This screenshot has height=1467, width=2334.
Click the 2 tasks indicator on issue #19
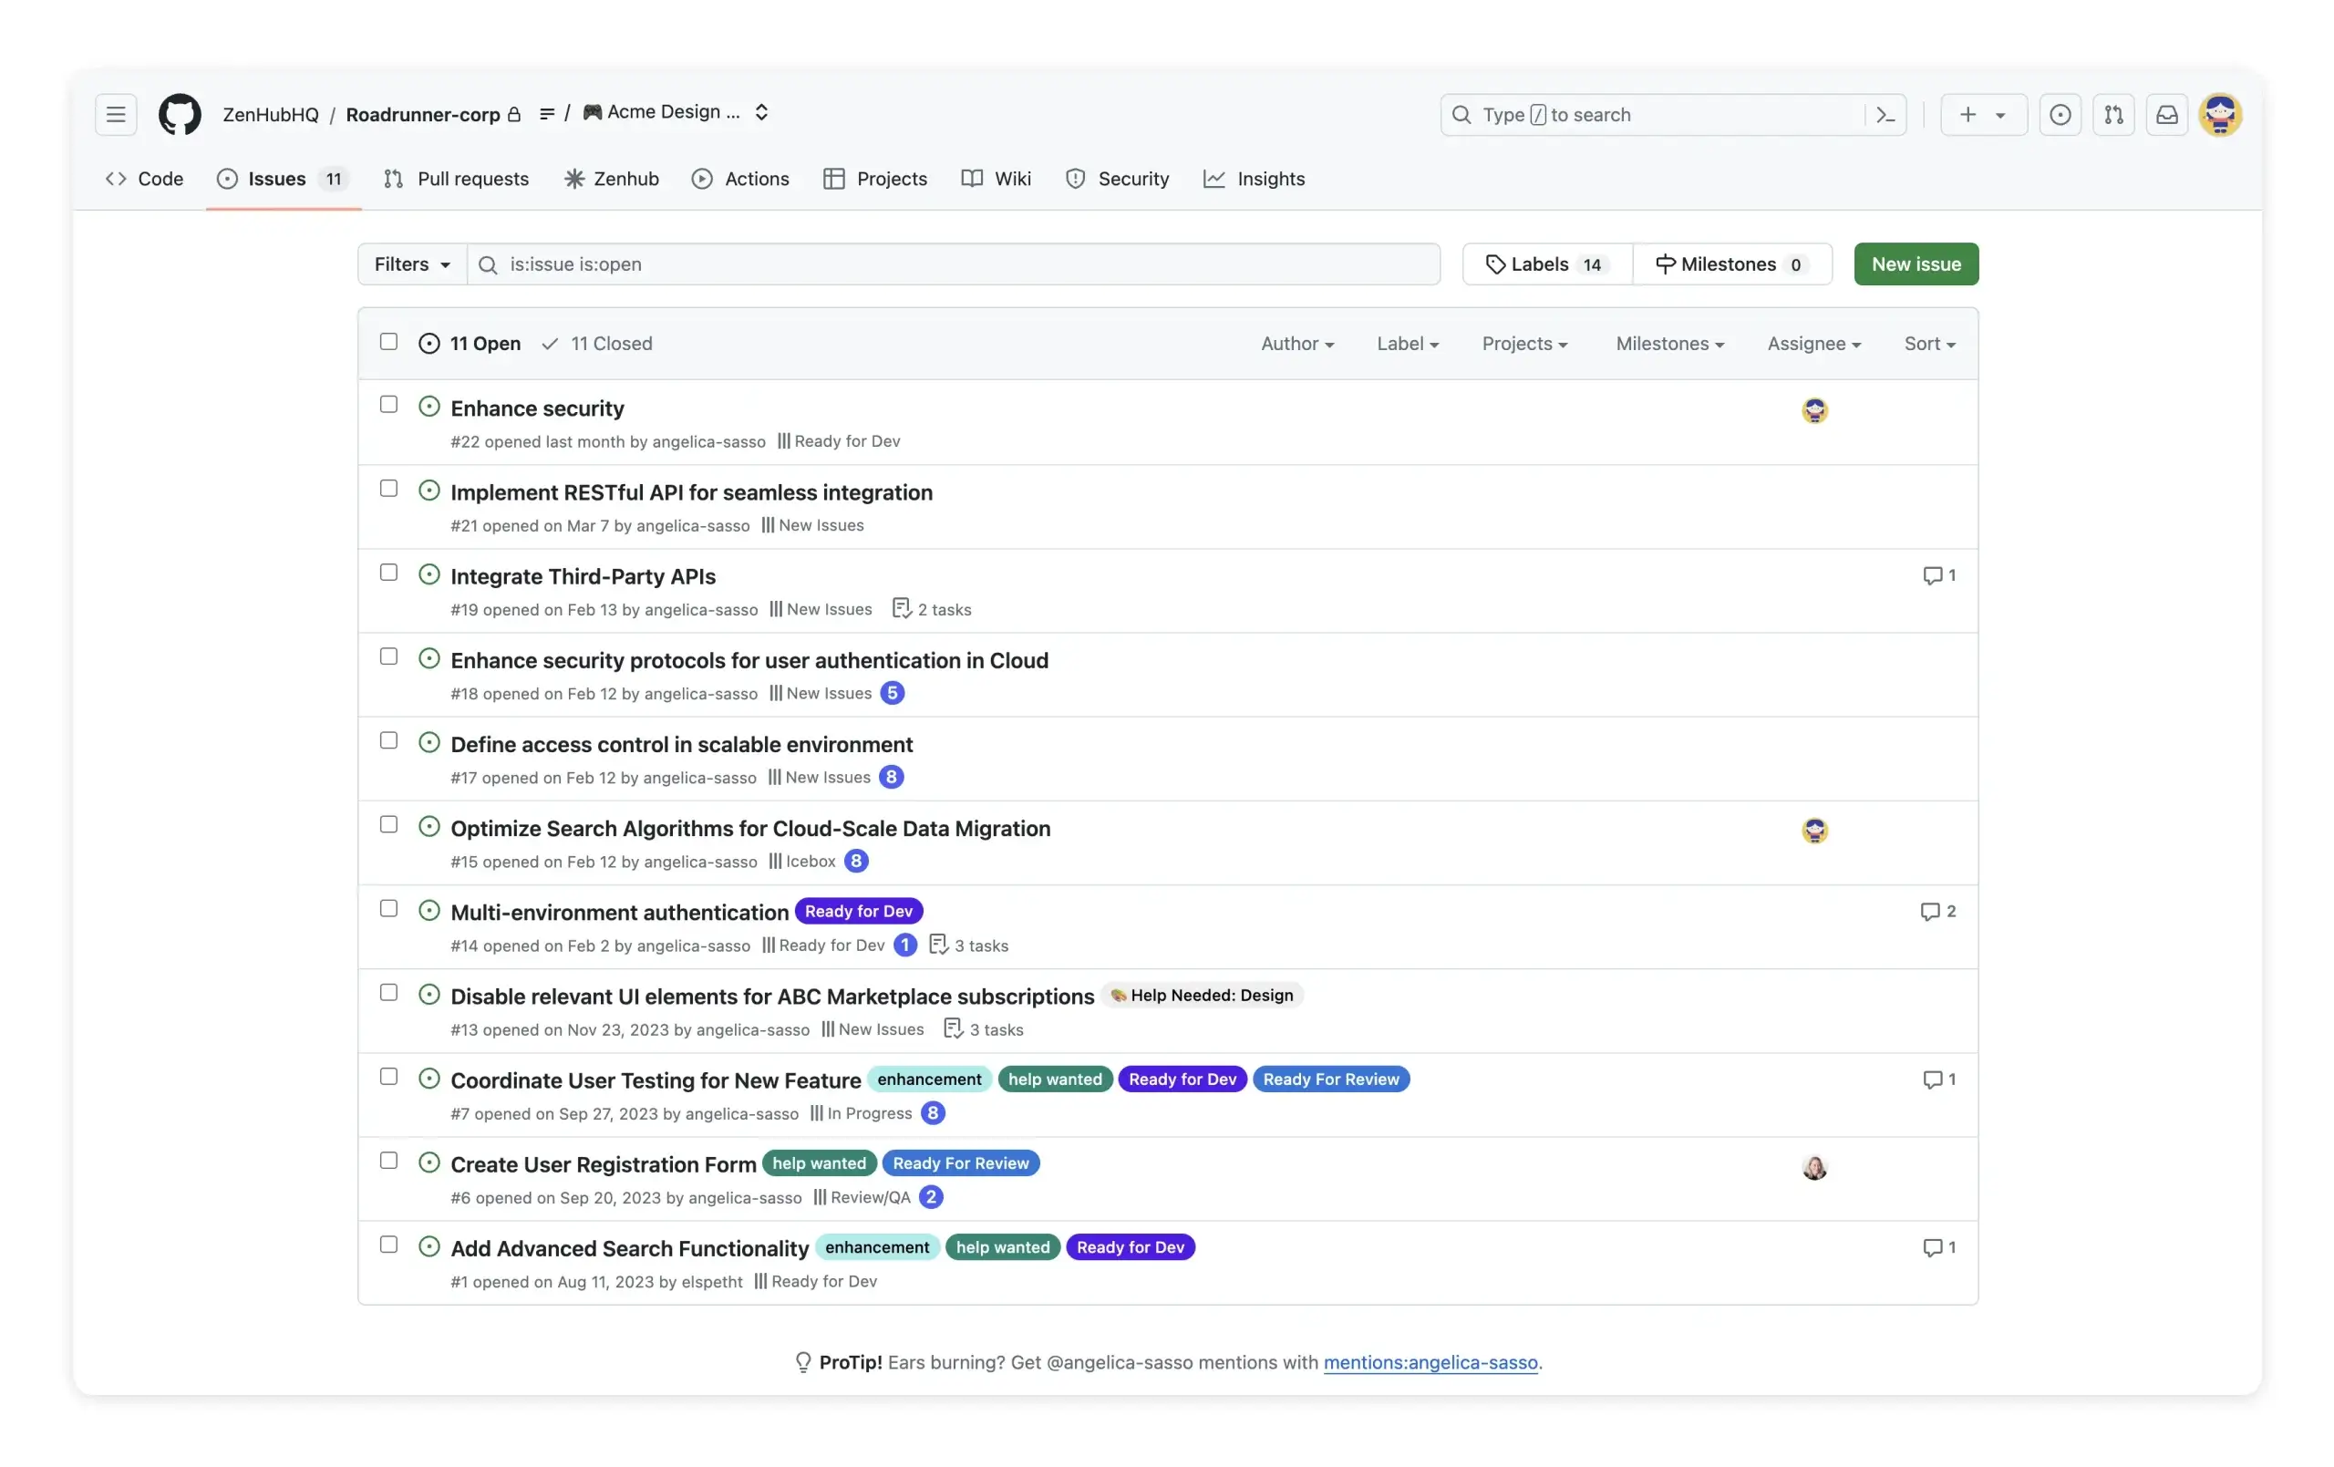pyautogui.click(x=931, y=609)
